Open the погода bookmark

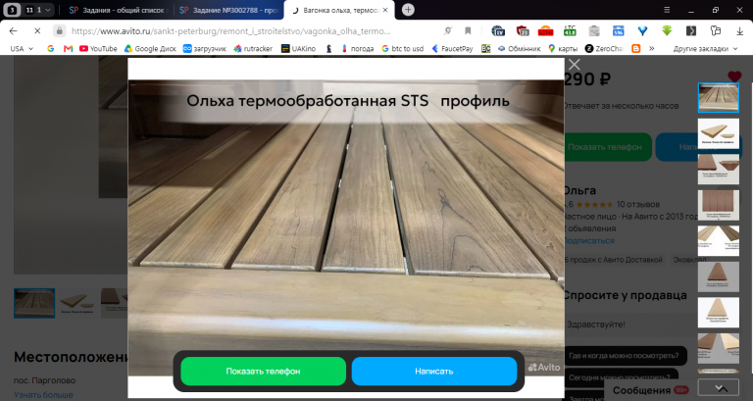click(357, 48)
